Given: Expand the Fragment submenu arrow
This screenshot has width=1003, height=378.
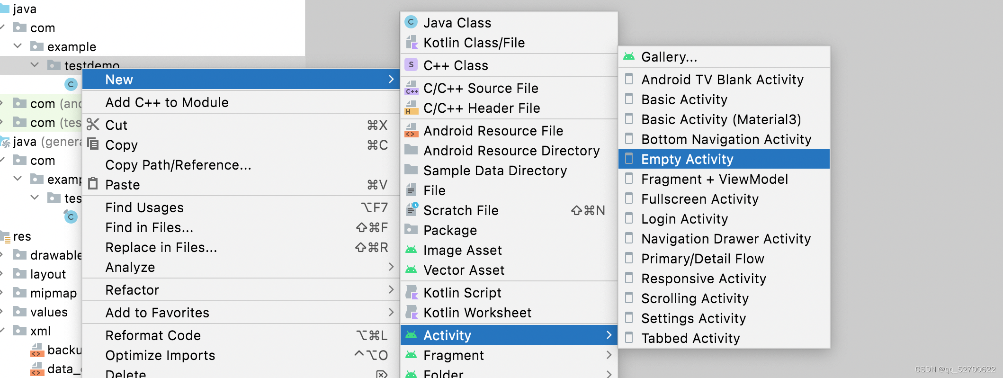Looking at the screenshot, I should point(609,355).
